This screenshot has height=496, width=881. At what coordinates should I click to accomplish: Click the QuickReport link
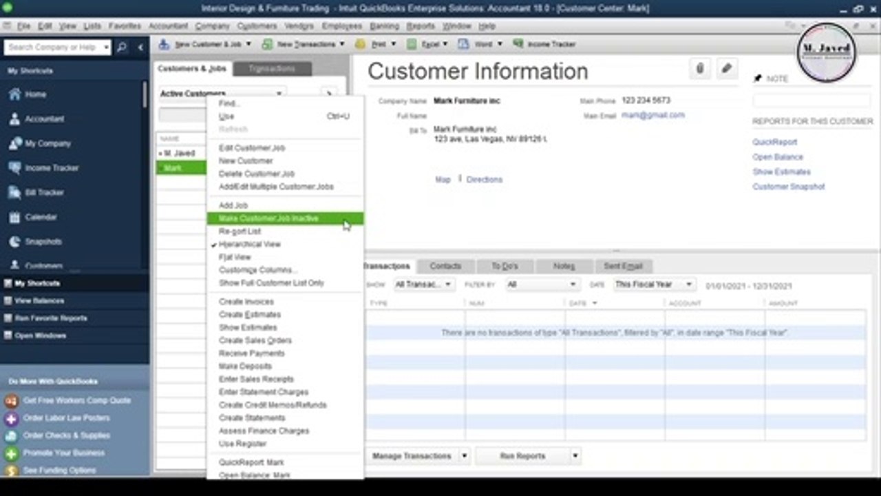(x=775, y=142)
